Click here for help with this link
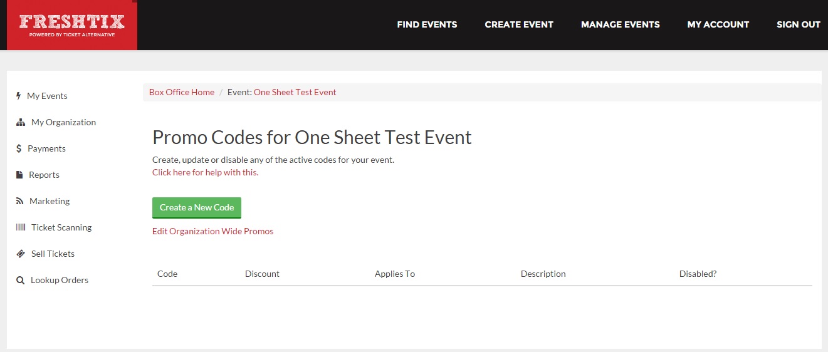Image resolution: width=828 pixels, height=352 pixels. 205,172
